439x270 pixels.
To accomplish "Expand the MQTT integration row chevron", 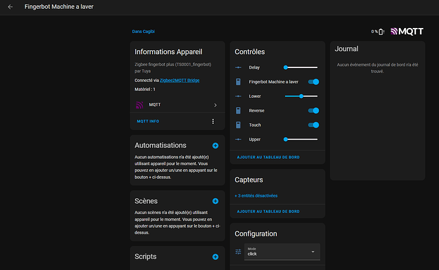I will pos(215,105).
